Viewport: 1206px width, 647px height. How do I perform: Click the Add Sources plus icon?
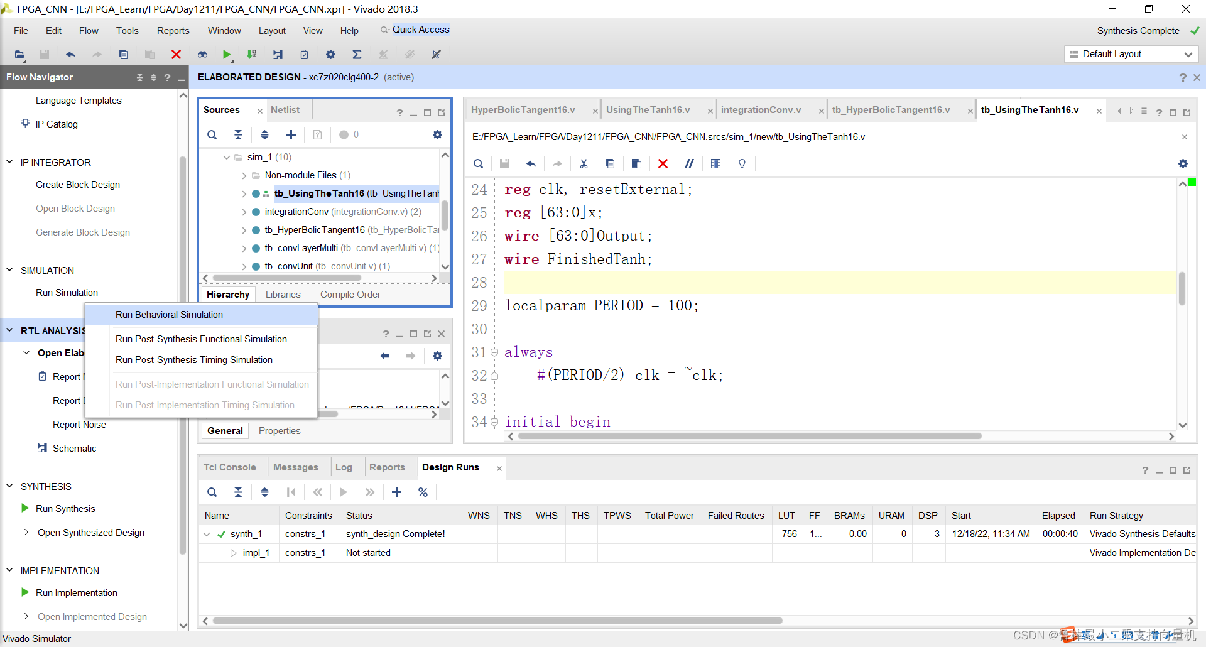291,134
